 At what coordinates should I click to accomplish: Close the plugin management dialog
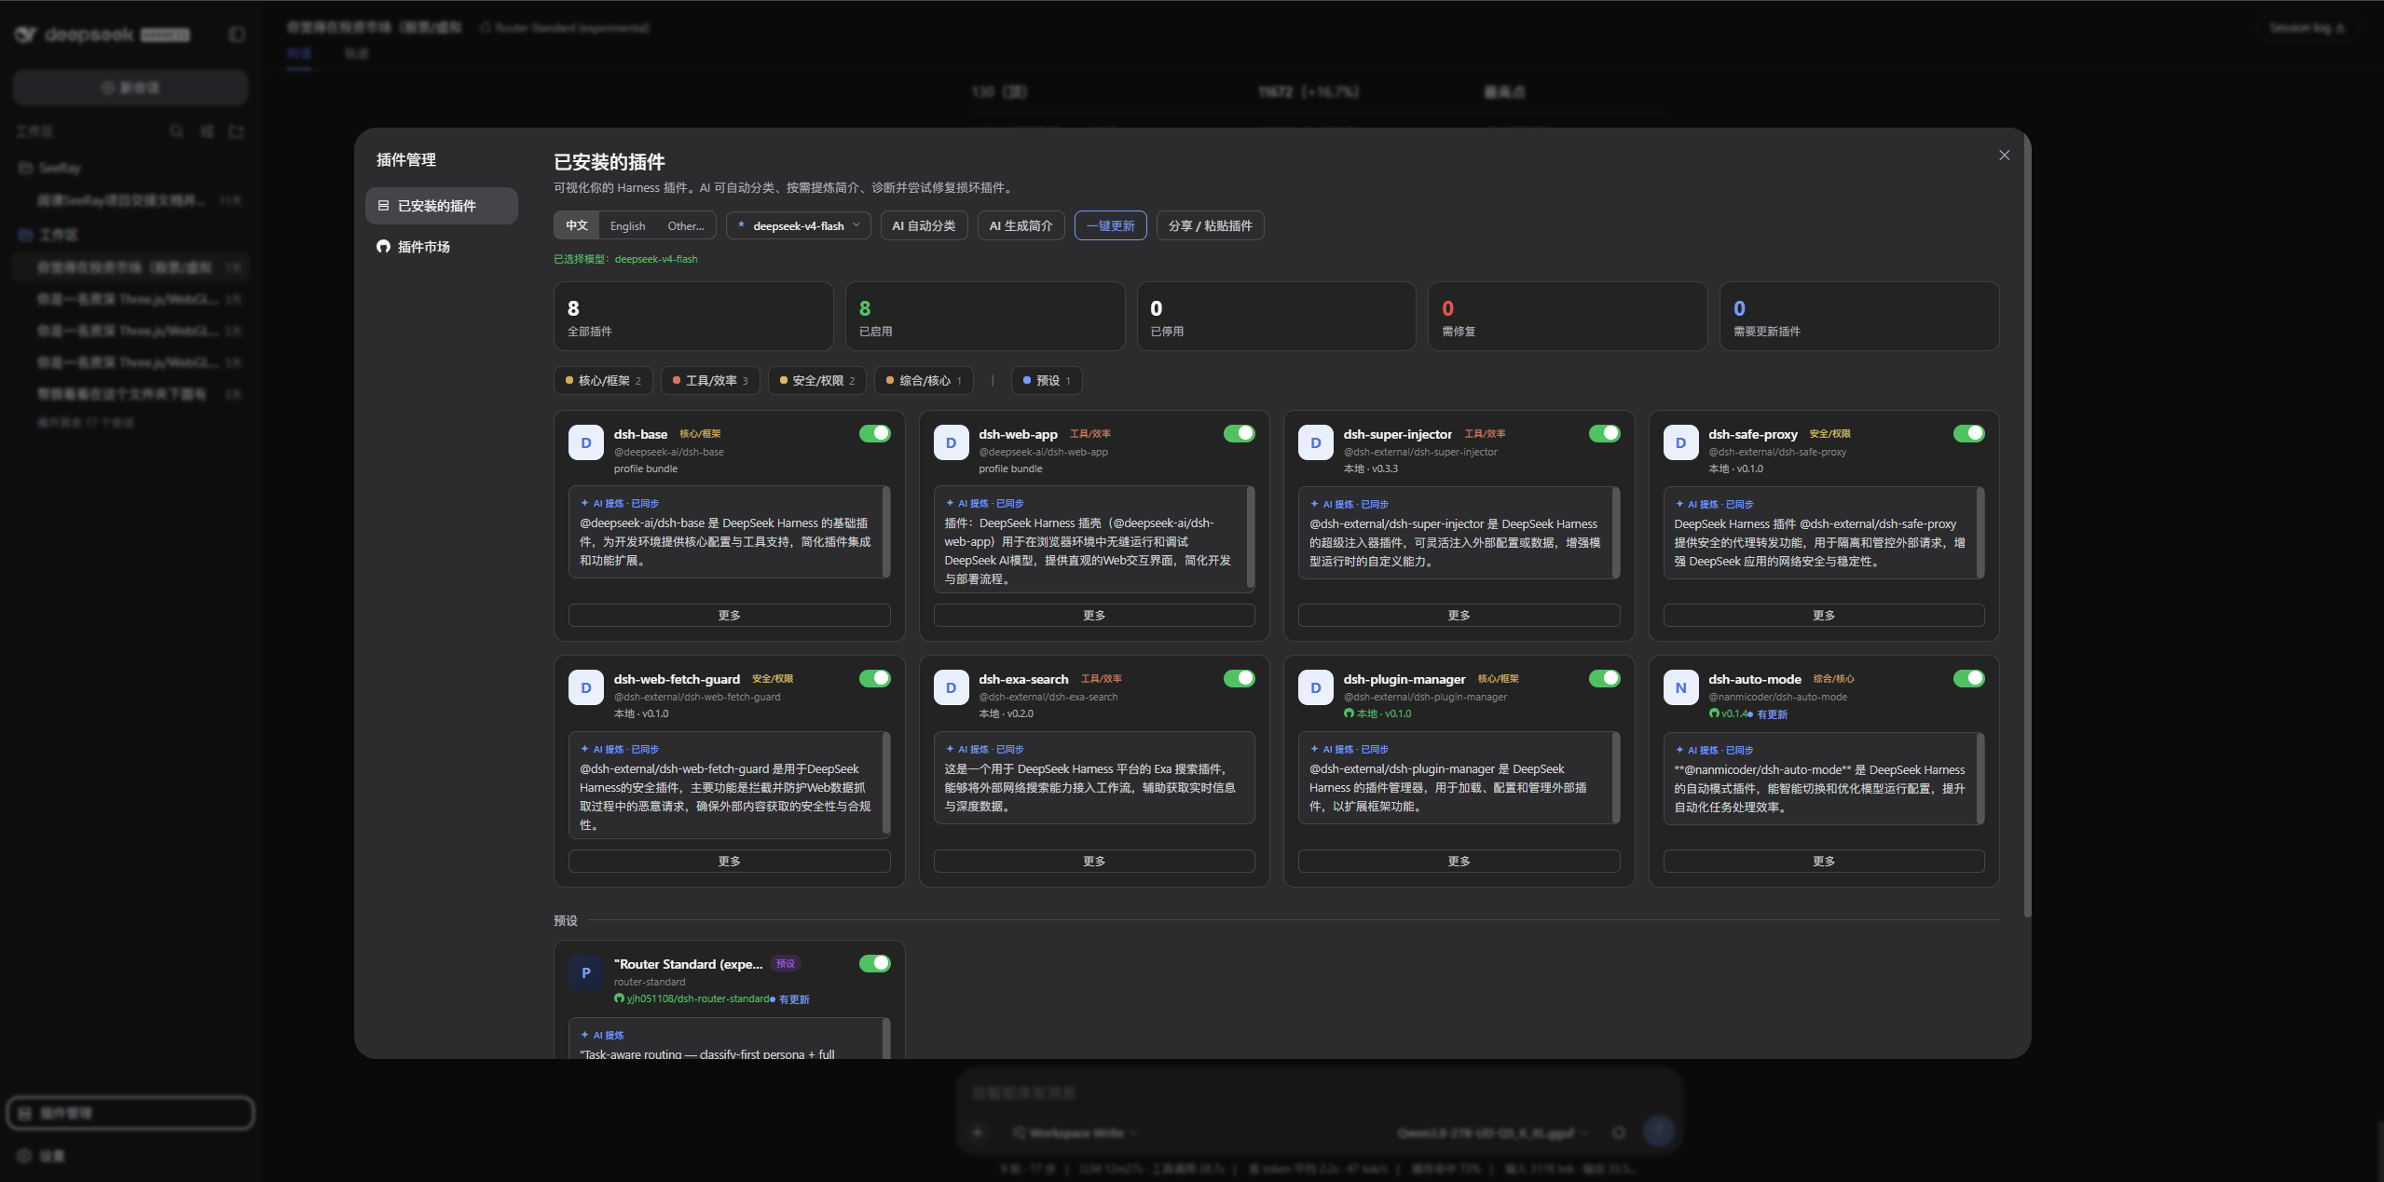[x=2004, y=156]
